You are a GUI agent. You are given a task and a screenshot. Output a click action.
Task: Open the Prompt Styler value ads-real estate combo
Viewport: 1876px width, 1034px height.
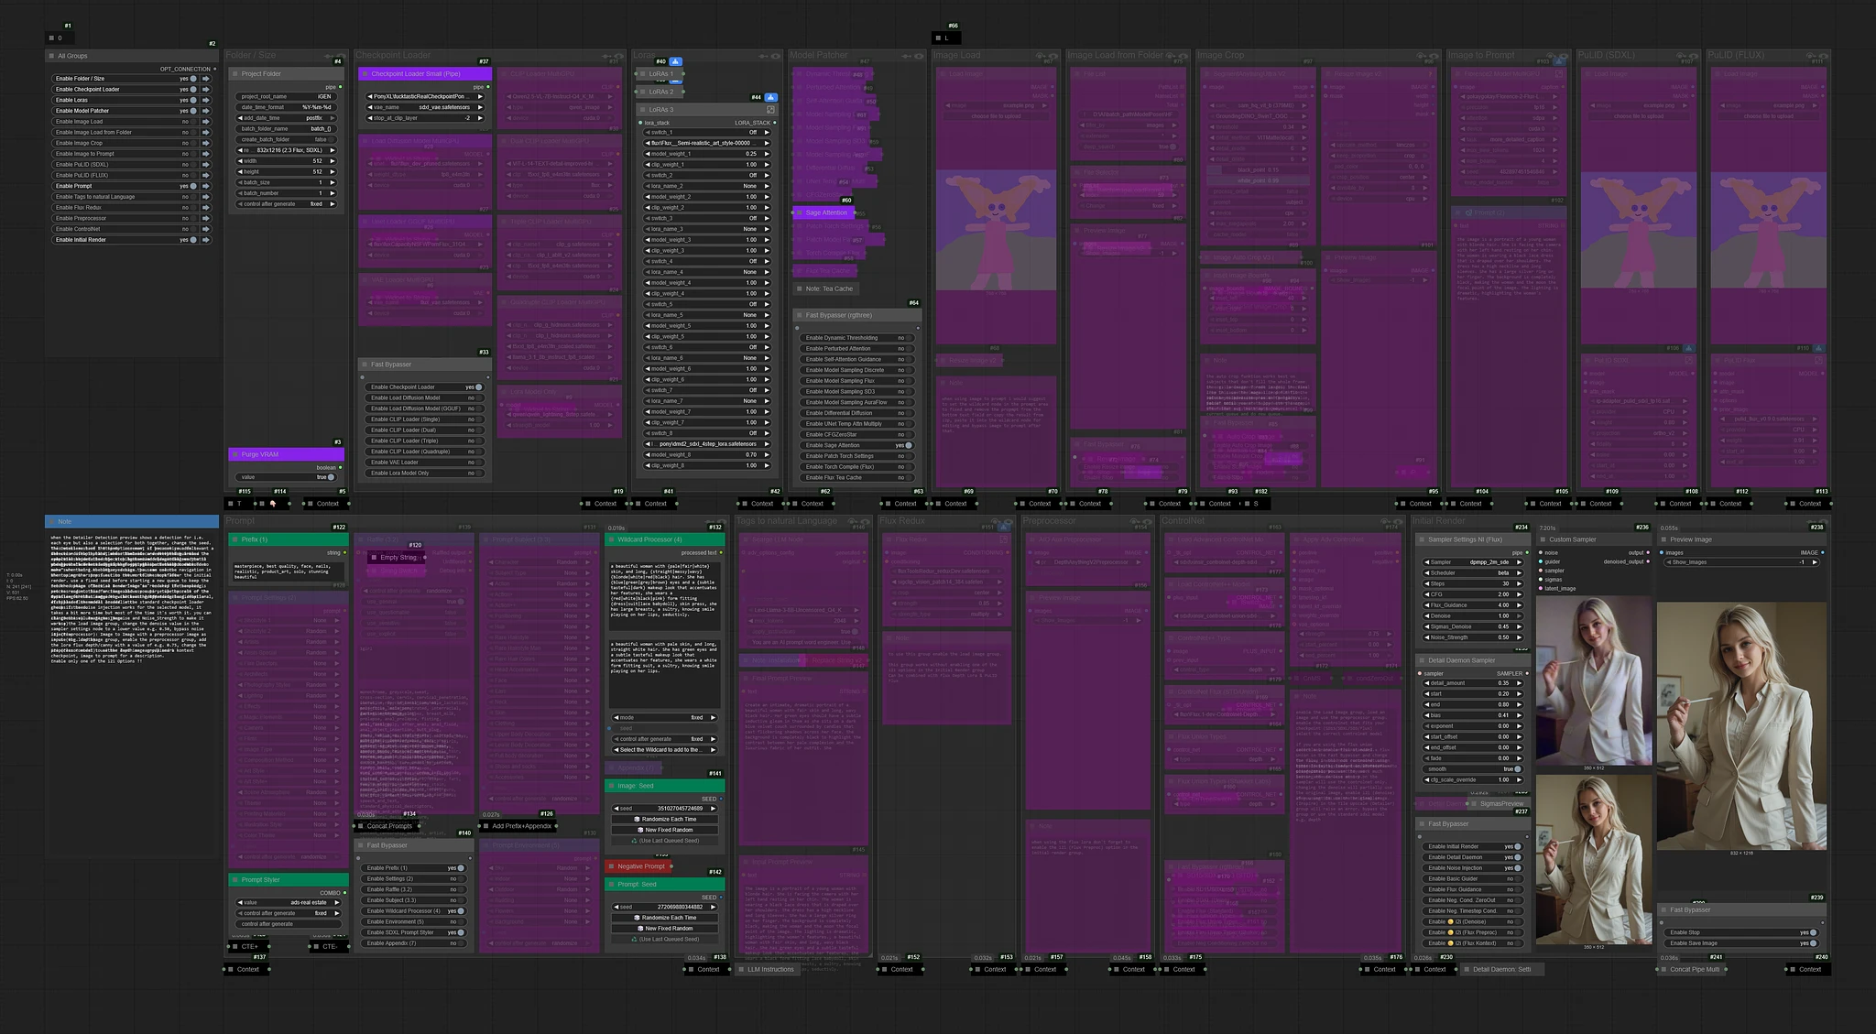pyautogui.click(x=289, y=902)
